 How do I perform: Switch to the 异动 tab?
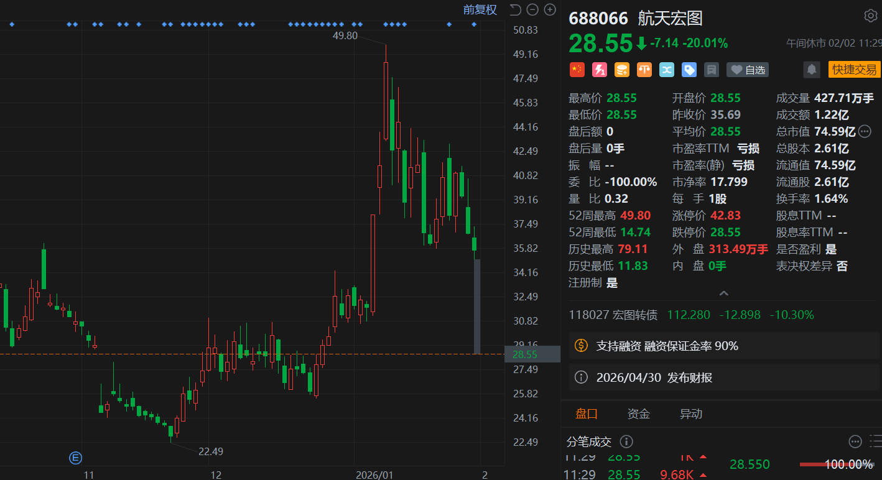click(691, 414)
